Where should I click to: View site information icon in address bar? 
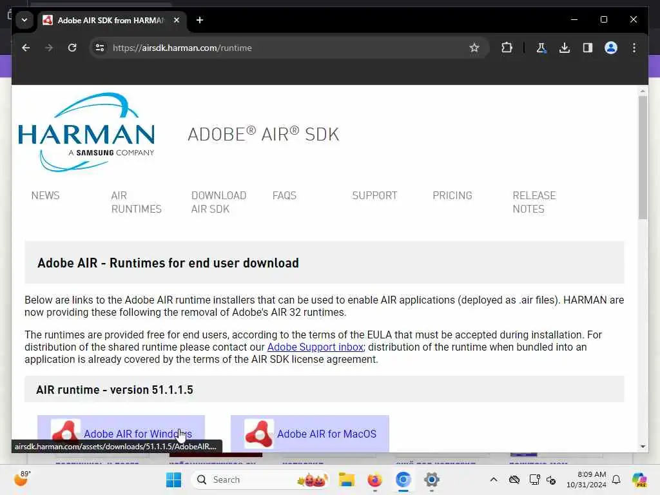100,48
